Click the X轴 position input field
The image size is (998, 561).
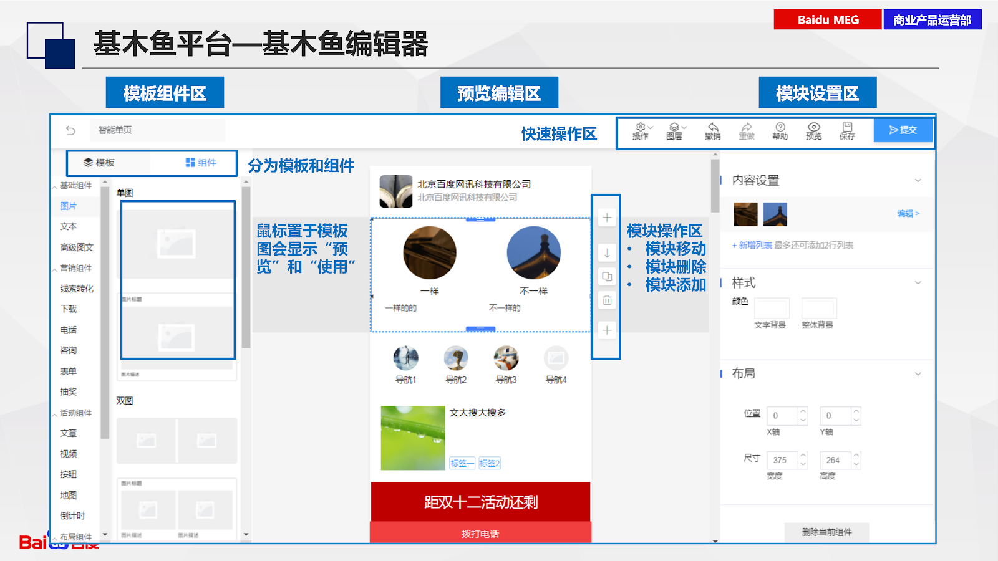point(787,416)
